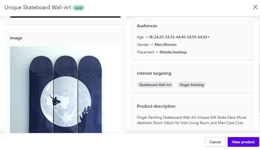Image resolution: width=260 pixels, height=150 pixels.
Task: Click the Cancel button
Action: (215, 142)
